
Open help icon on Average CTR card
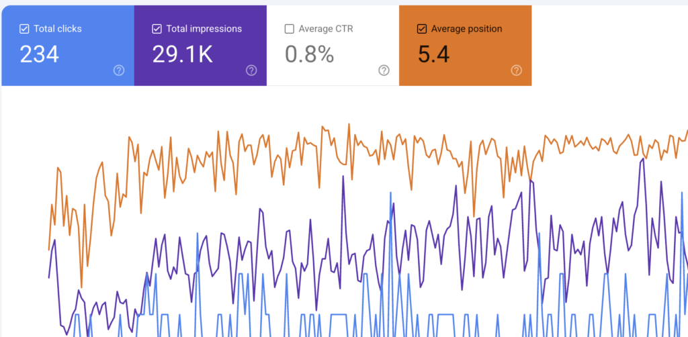click(384, 70)
